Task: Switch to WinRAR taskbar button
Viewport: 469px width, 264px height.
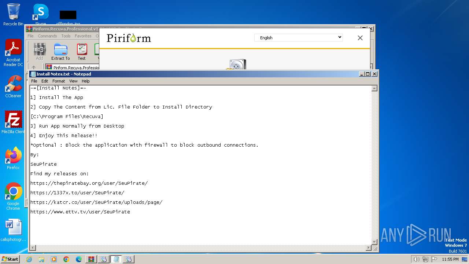Action: coord(91,259)
